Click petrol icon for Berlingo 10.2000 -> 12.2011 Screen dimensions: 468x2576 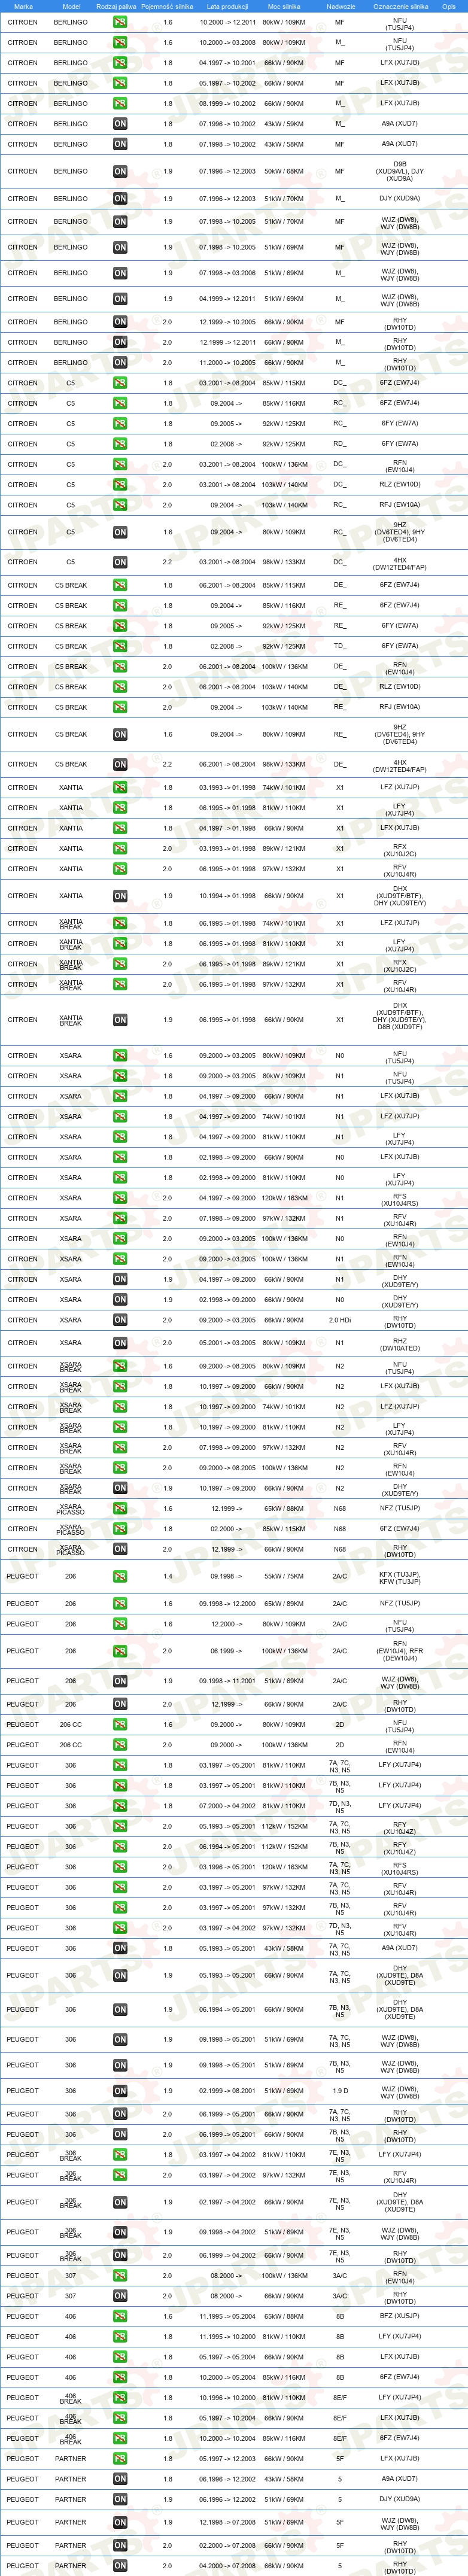tap(120, 22)
